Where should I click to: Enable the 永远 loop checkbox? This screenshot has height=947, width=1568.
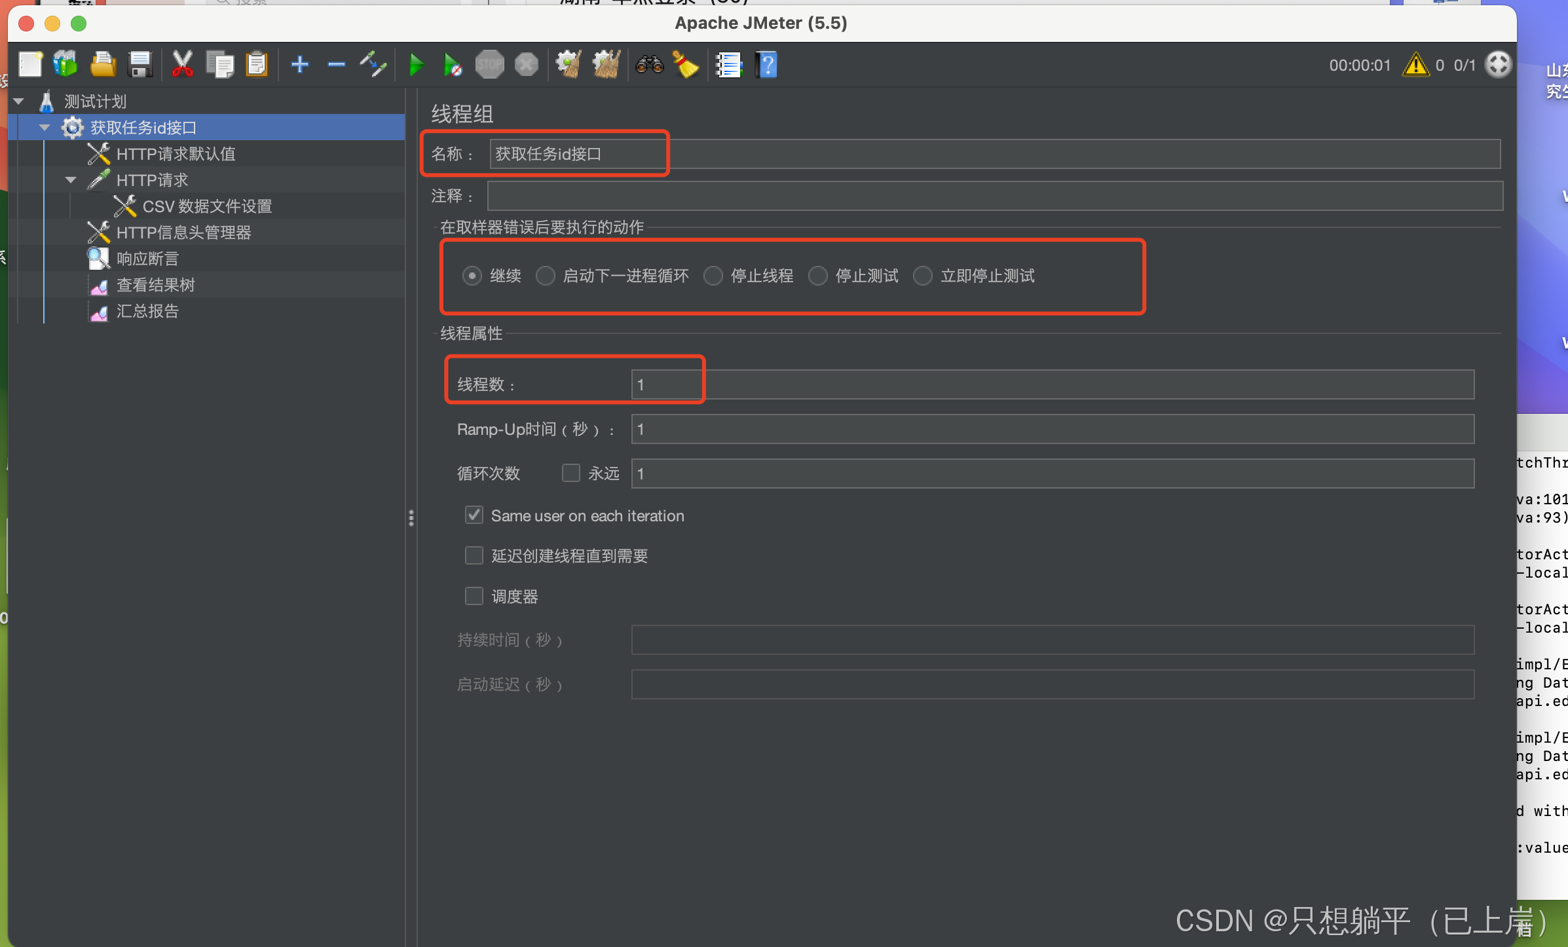tap(571, 473)
